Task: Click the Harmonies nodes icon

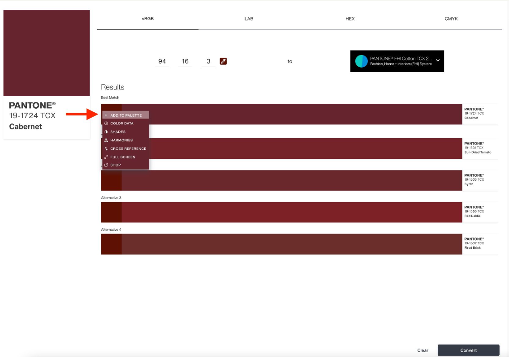Action: [106, 140]
